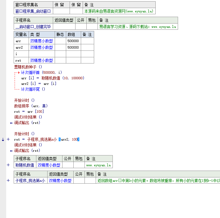Click the first 开始计时 () statement
The height and width of the screenshot is (218, 220).
pyautogui.click(x=25, y=100)
